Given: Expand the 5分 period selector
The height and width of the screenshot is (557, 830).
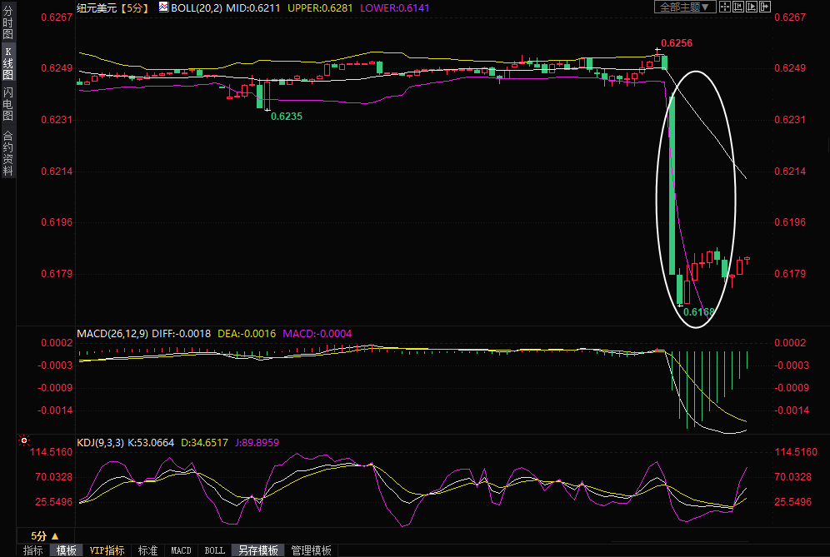Looking at the screenshot, I should [x=44, y=535].
